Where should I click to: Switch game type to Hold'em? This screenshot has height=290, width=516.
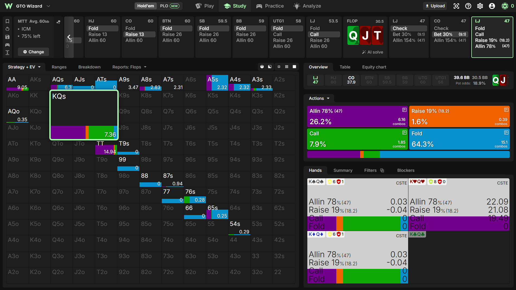click(146, 6)
